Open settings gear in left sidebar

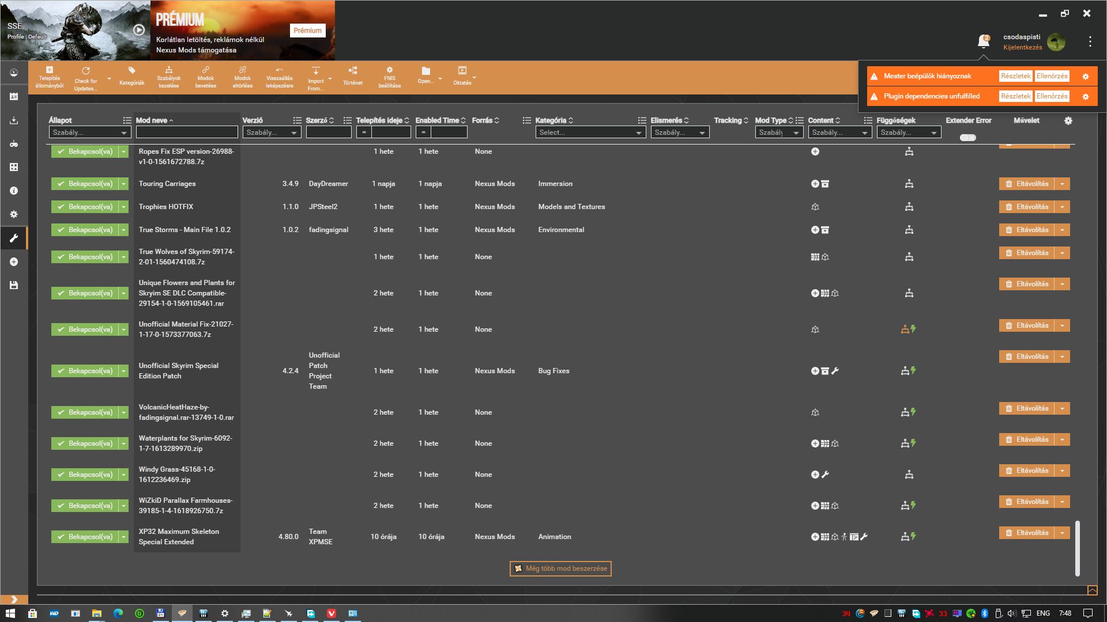coord(14,214)
